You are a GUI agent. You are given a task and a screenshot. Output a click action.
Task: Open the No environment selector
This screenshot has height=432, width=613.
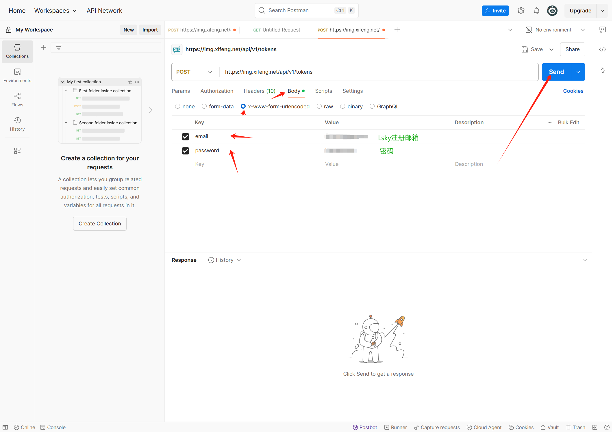pyautogui.click(x=555, y=30)
